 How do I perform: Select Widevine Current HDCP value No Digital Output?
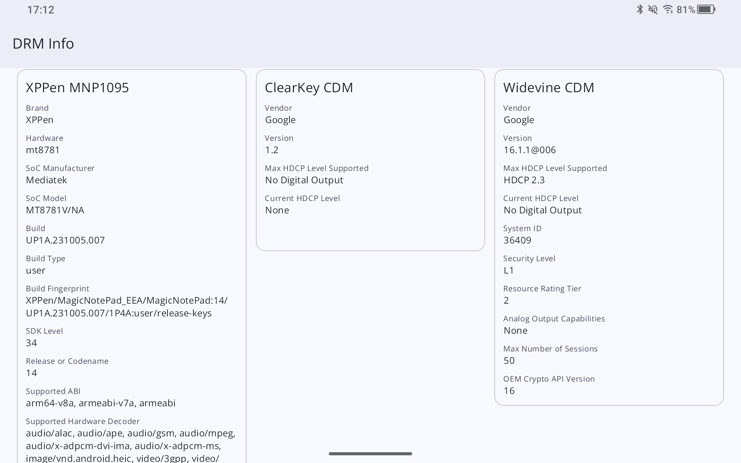pyautogui.click(x=543, y=210)
